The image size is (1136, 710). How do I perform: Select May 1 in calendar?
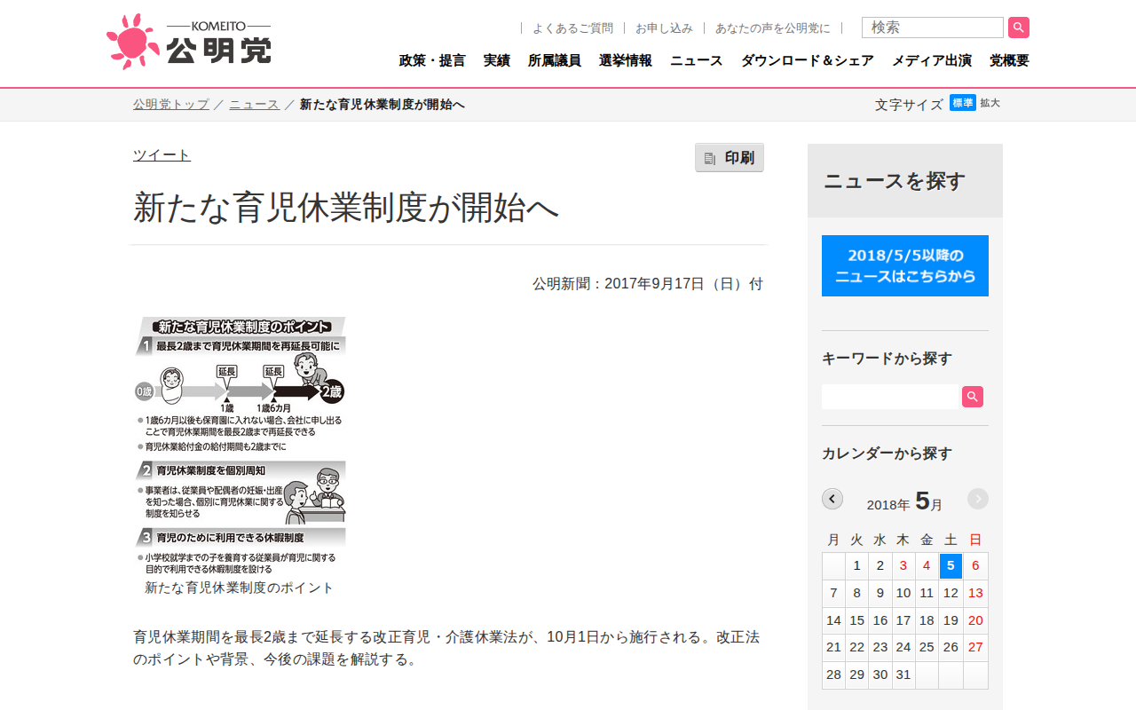click(x=856, y=565)
